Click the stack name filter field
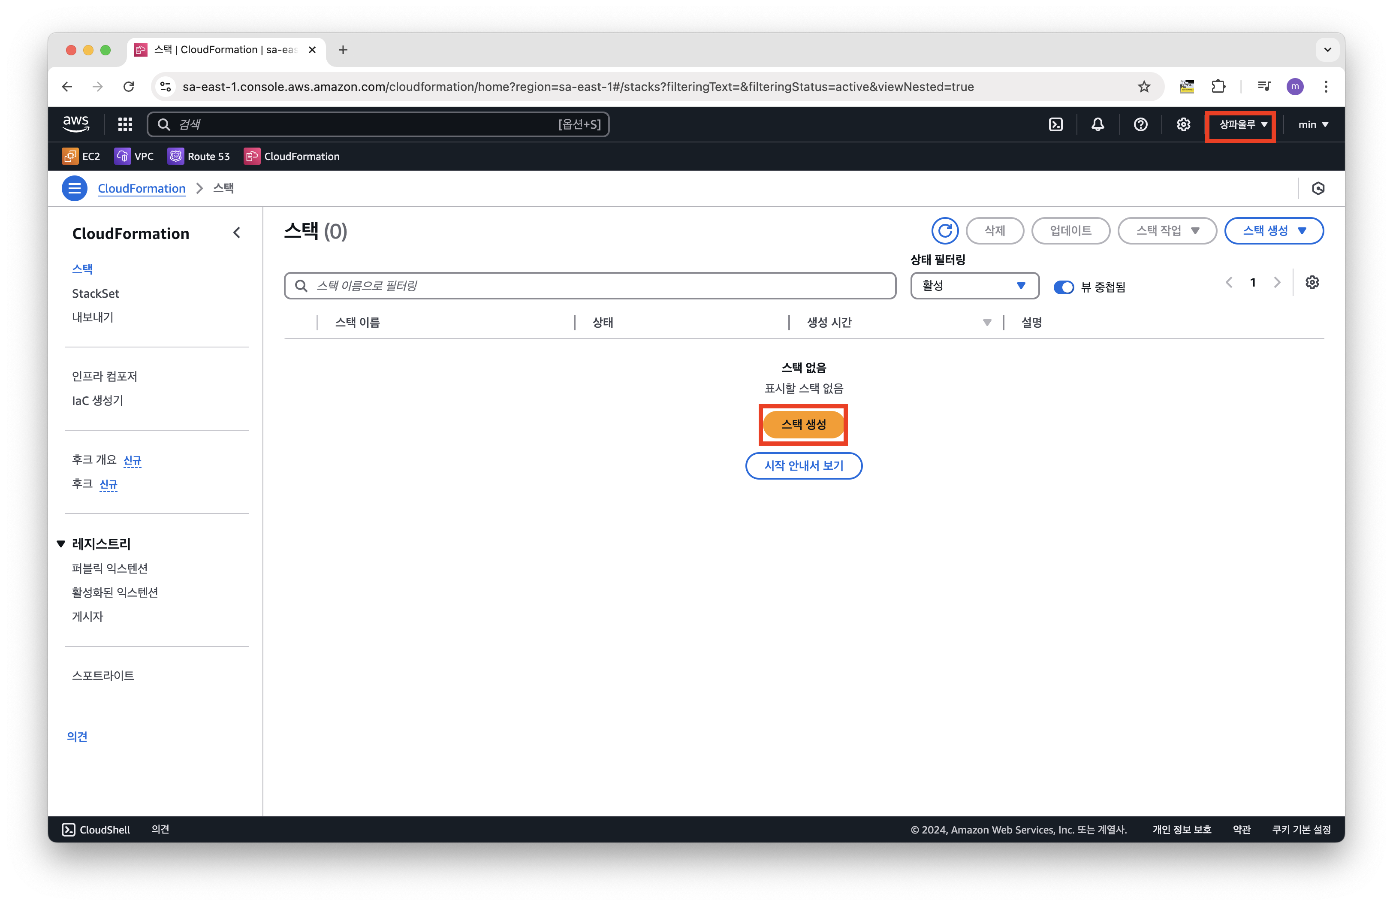Viewport: 1393px width, 906px height. tap(590, 286)
